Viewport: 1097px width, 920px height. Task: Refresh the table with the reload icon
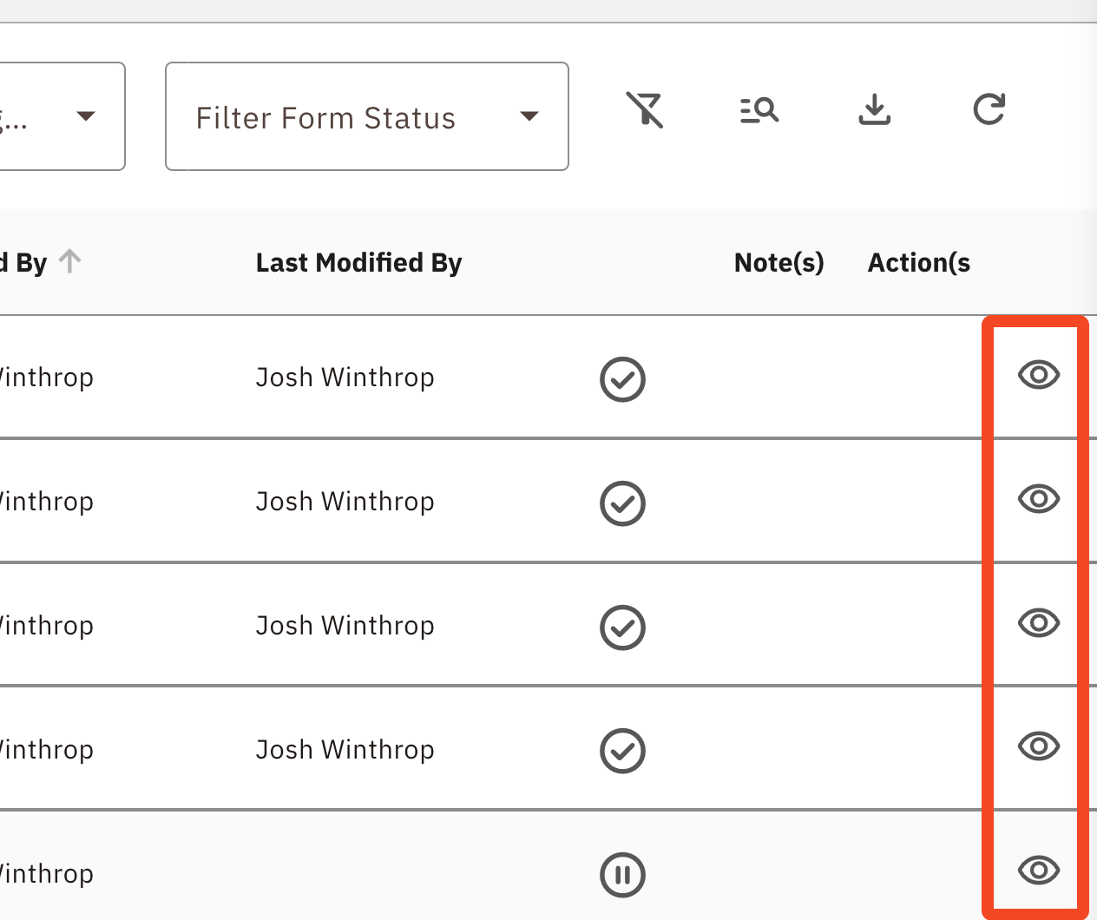click(x=989, y=109)
